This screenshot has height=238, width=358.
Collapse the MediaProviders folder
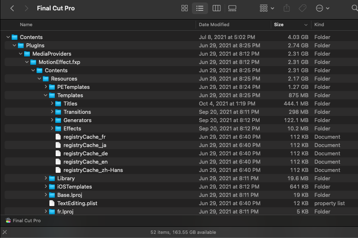coord(20,54)
